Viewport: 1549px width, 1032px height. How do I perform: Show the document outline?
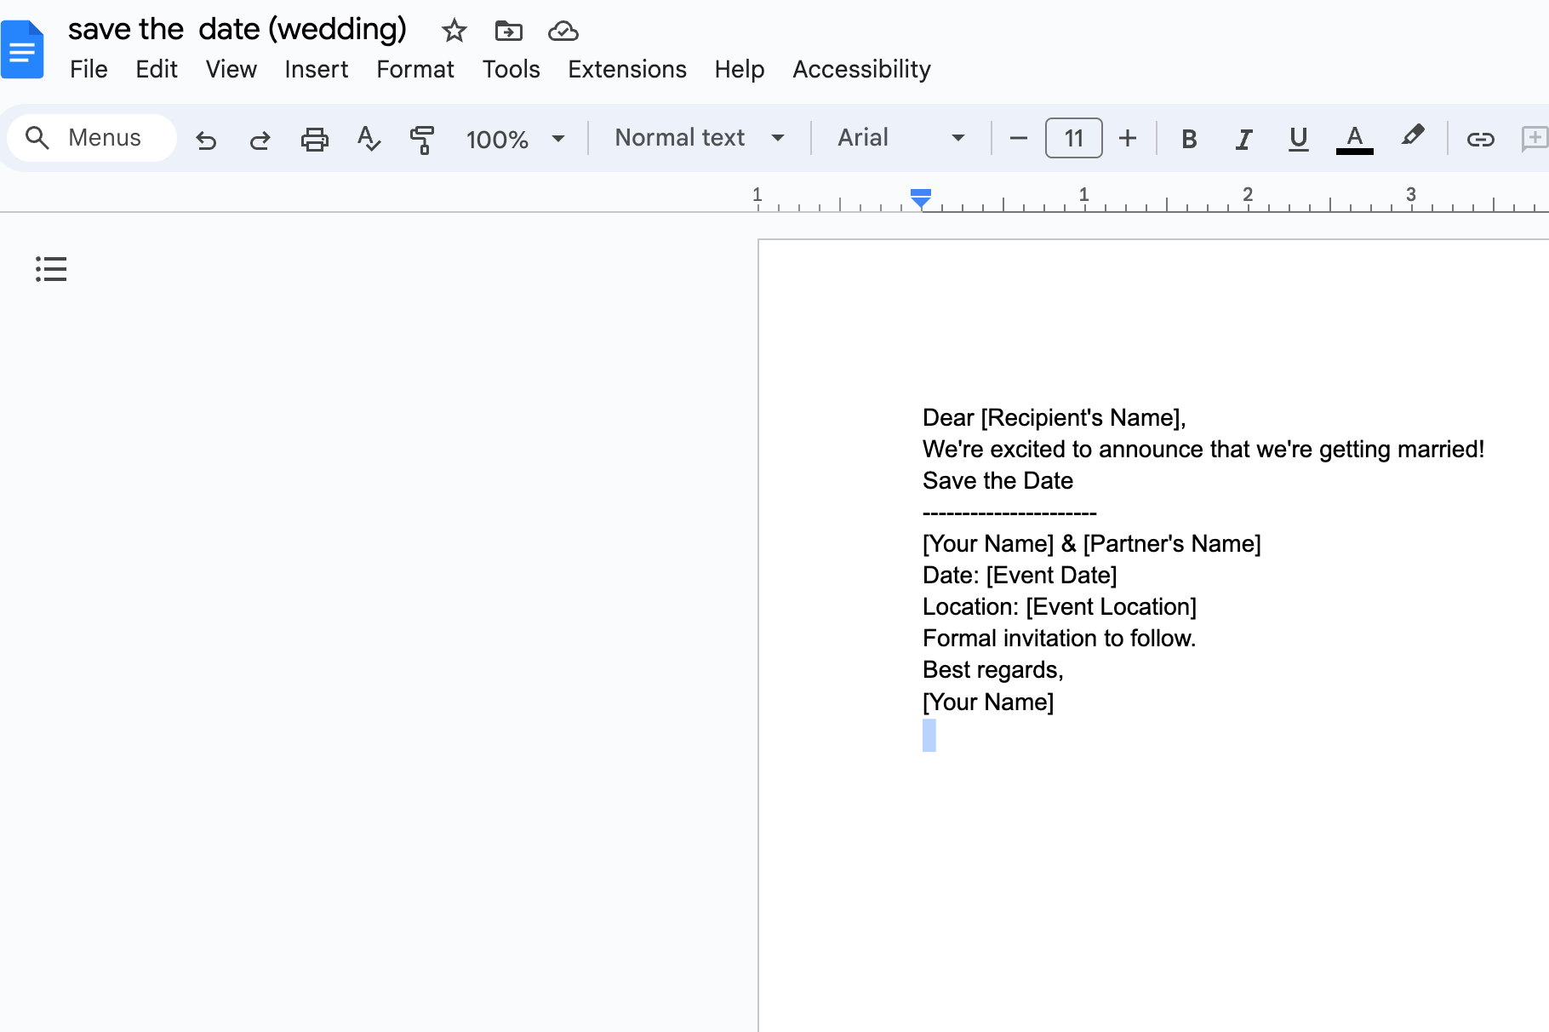51,269
